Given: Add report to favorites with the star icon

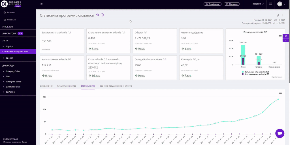Looking at the screenshot, I should (98, 15).
